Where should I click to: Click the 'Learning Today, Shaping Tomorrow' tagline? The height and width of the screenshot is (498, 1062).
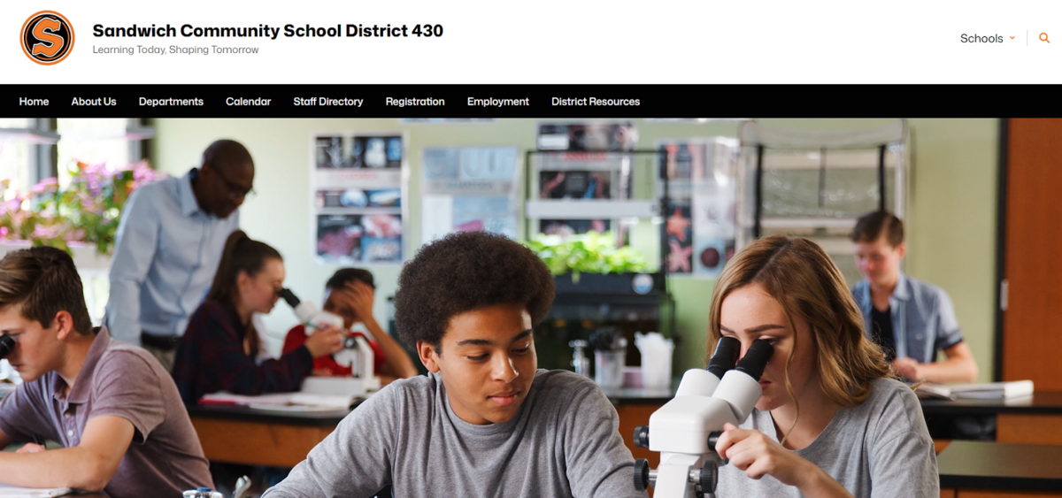[x=176, y=50]
